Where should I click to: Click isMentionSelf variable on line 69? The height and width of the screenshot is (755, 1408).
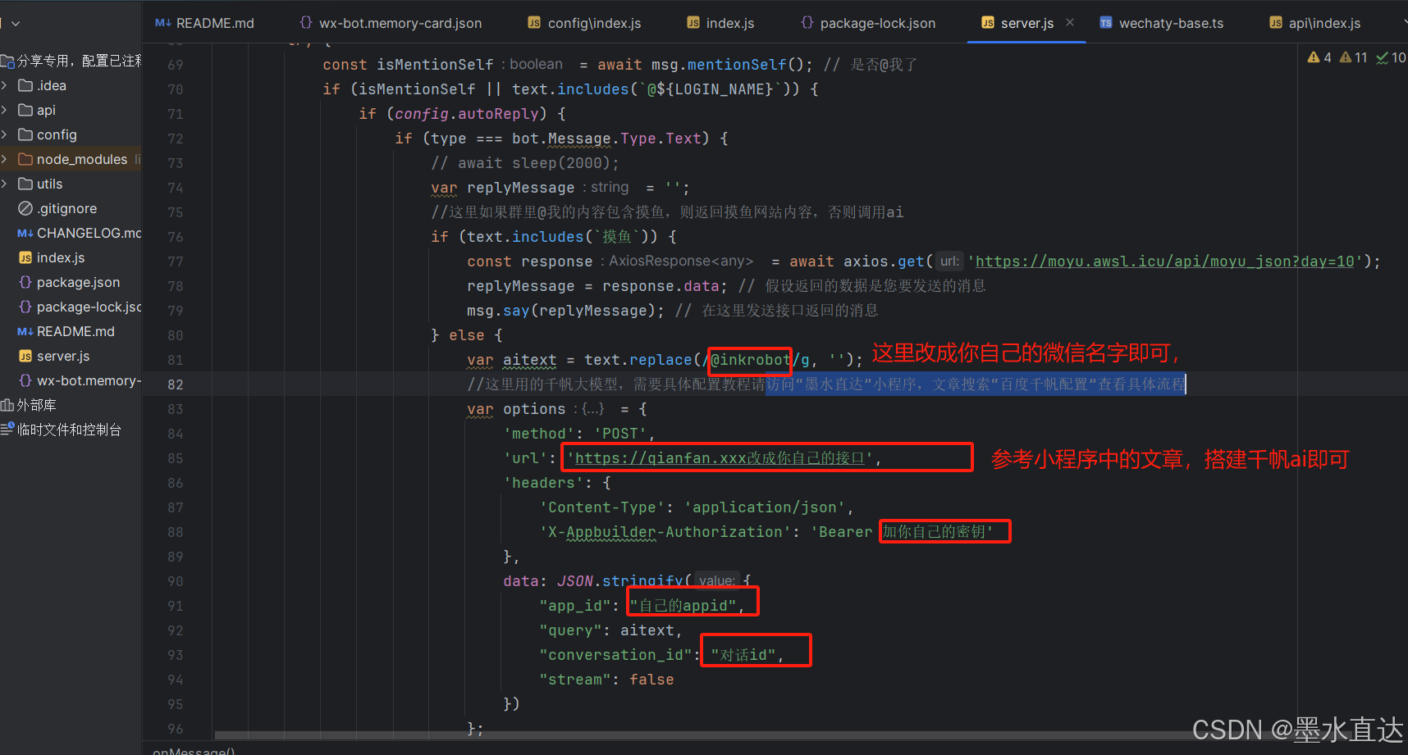coord(435,65)
